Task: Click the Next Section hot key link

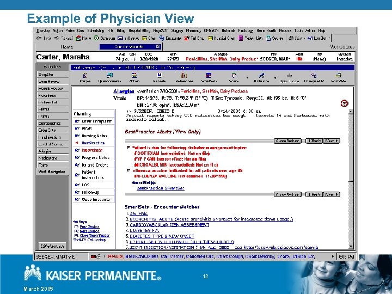Action: [89, 231]
